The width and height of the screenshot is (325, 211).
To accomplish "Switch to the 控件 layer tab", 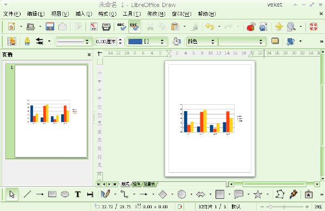I will point(136,183).
